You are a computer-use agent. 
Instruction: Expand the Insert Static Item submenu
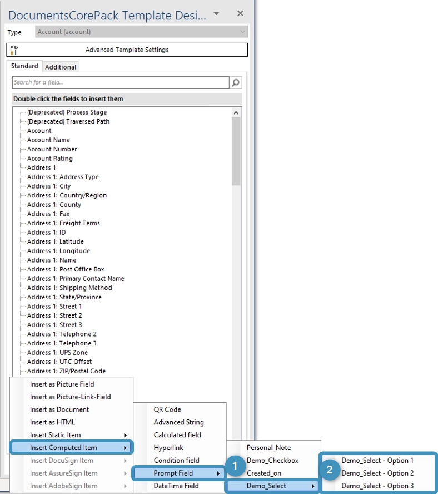pos(72,435)
